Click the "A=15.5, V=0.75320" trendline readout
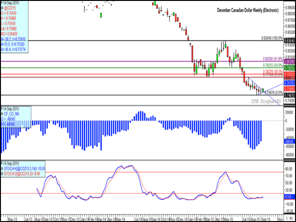Image resolution: width=296 pixels, height=222 pixels. coord(13,45)
